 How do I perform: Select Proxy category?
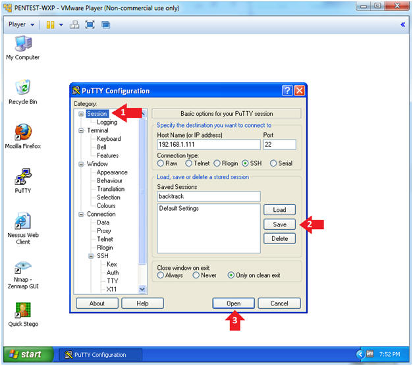point(104,231)
